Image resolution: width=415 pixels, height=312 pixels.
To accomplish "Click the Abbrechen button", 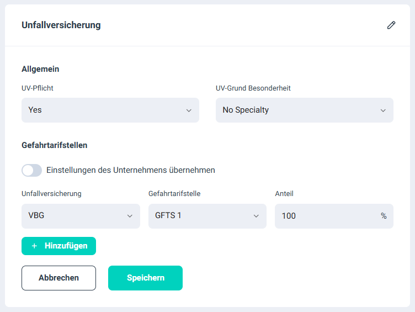I will click(58, 278).
